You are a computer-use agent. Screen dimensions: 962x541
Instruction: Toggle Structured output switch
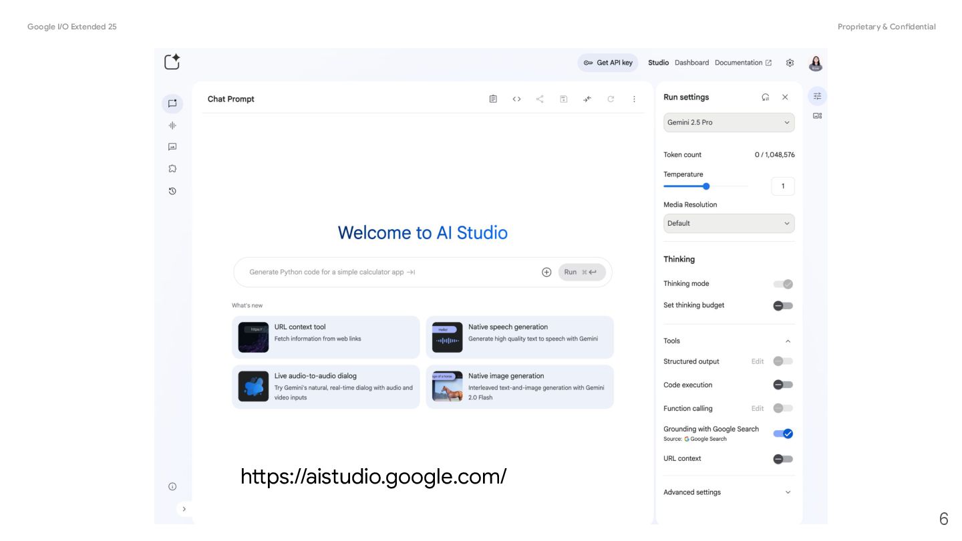tap(783, 361)
